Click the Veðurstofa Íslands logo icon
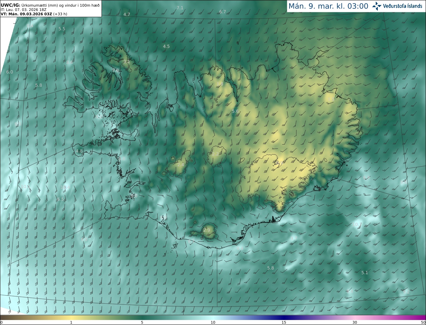426x325 pixels. (x=377, y=6)
